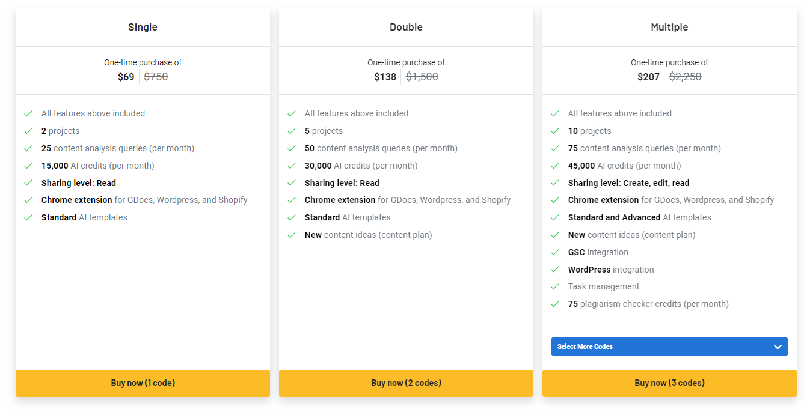Select the Single plan heading
This screenshot has width=807, height=410.
[x=143, y=27]
